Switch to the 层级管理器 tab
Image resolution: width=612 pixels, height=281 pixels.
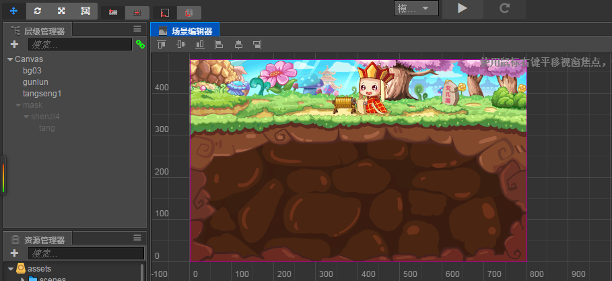click(x=38, y=31)
